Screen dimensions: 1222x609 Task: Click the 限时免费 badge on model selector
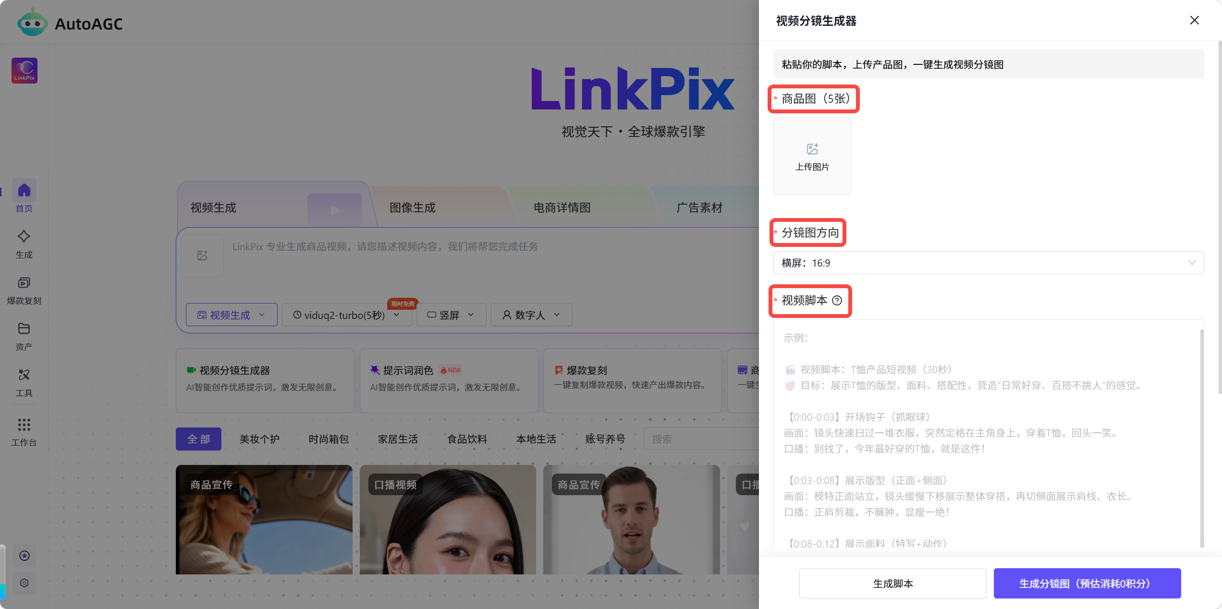[x=403, y=304]
